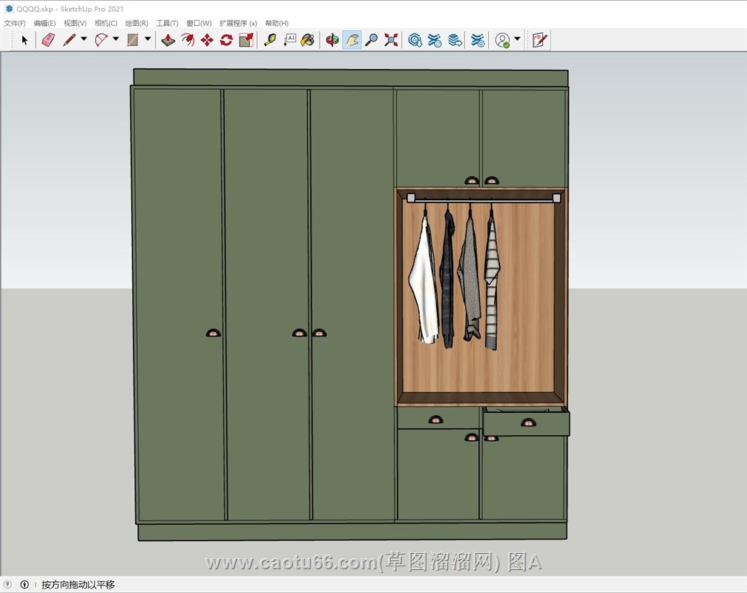Open the 扩展程序 (x) menu
The height and width of the screenshot is (593, 747).
tap(238, 23)
